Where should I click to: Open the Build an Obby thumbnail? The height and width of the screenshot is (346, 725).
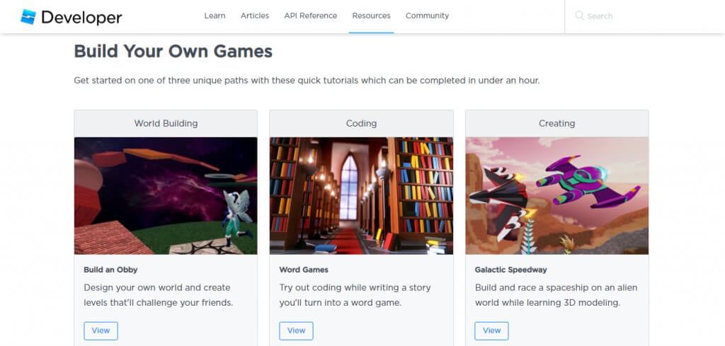(166, 195)
